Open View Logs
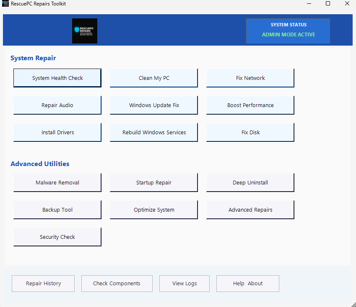 [x=184, y=284]
